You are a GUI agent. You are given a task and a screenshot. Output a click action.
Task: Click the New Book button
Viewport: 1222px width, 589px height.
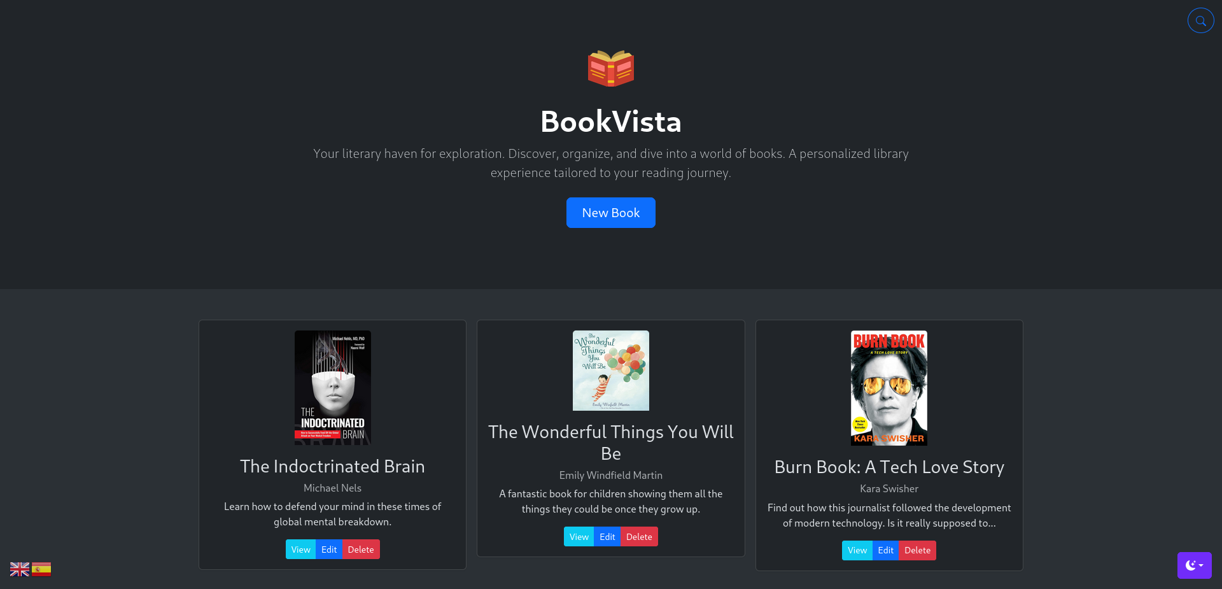click(x=611, y=213)
